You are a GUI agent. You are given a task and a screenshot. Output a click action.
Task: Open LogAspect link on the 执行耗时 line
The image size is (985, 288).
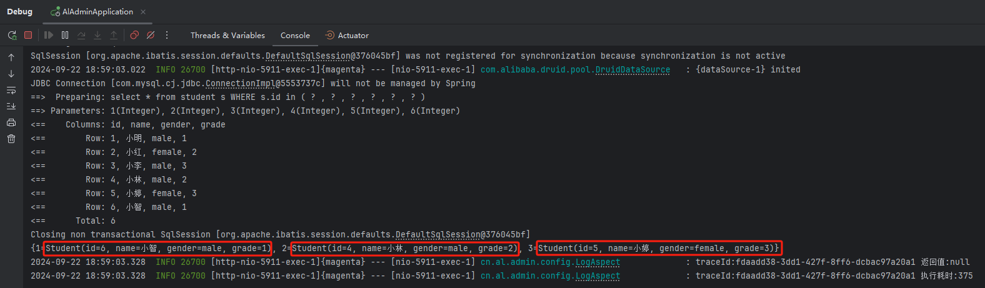pos(597,276)
